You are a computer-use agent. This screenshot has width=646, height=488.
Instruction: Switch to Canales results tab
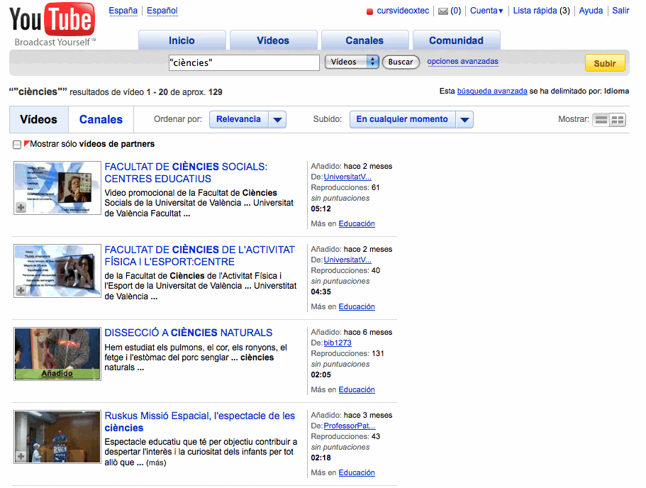101,120
